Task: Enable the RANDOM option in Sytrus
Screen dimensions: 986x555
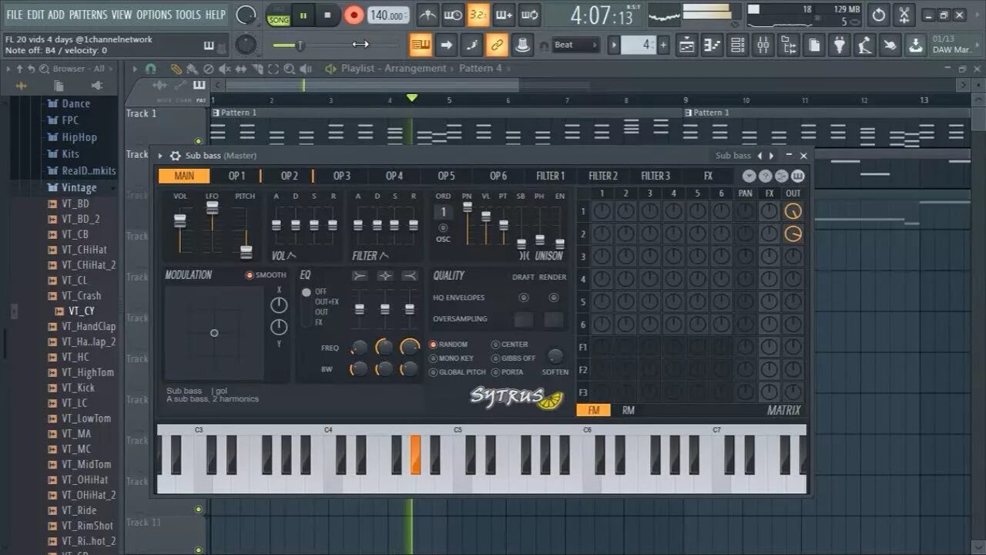Action: tap(448, 345)
